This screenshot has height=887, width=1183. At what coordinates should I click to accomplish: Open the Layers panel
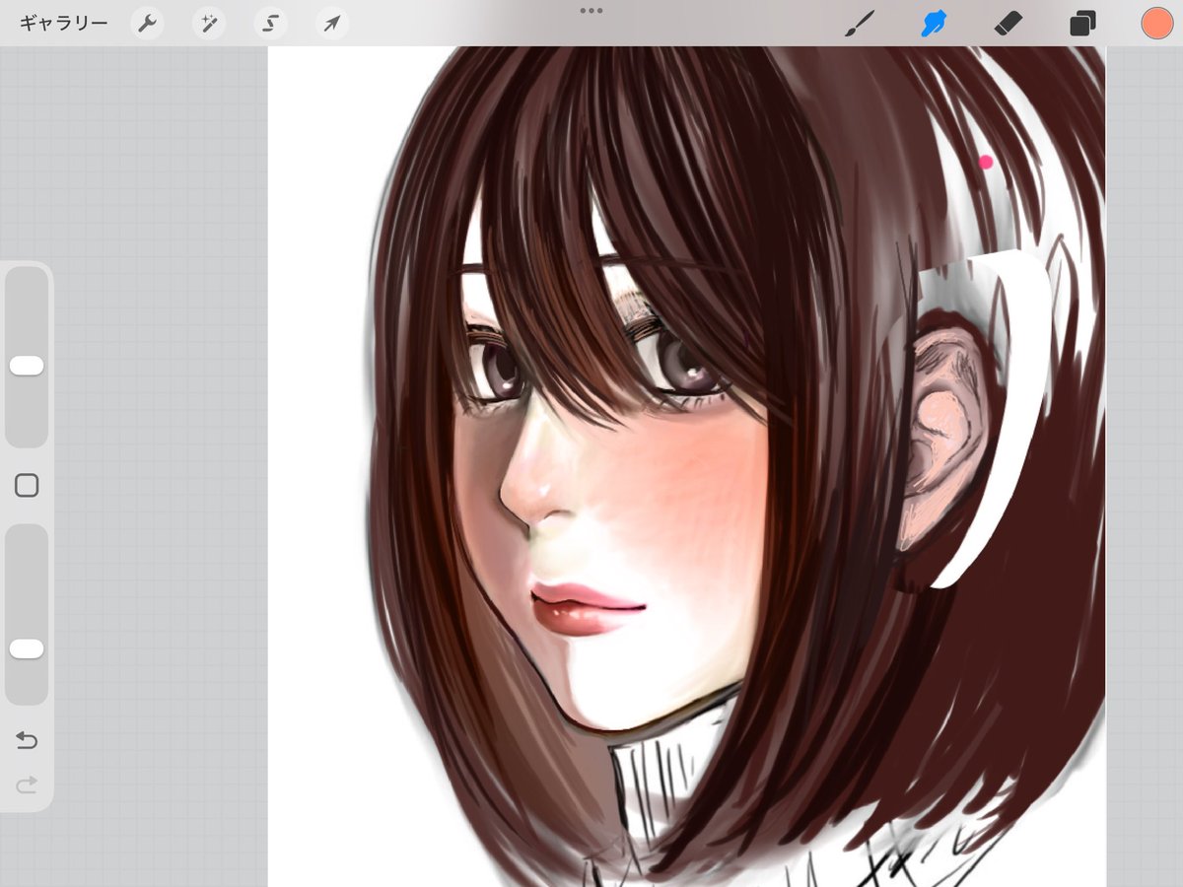pos(1082,24)
